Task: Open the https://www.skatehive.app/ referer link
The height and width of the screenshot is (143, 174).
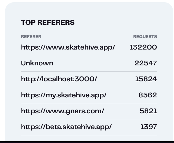Action: [68, 47]
